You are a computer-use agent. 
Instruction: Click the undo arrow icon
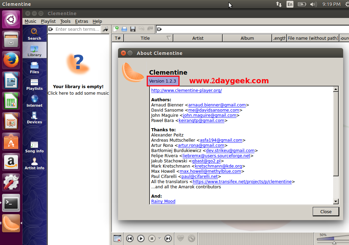pyautogui.click(x=141, y=29)
